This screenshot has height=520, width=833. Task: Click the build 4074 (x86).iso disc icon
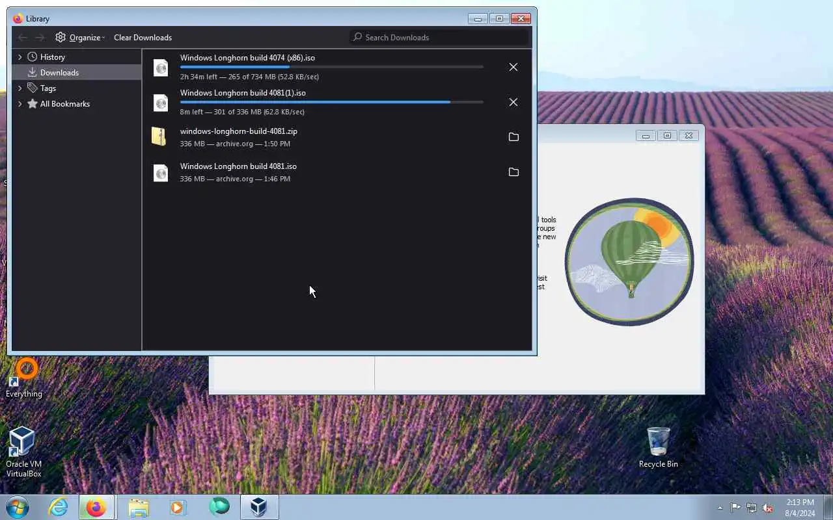click(161, 67)
